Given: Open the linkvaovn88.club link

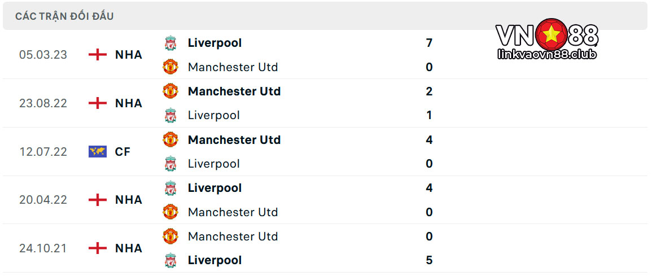Looking at the screenshot, I should [x=547, y=54].
